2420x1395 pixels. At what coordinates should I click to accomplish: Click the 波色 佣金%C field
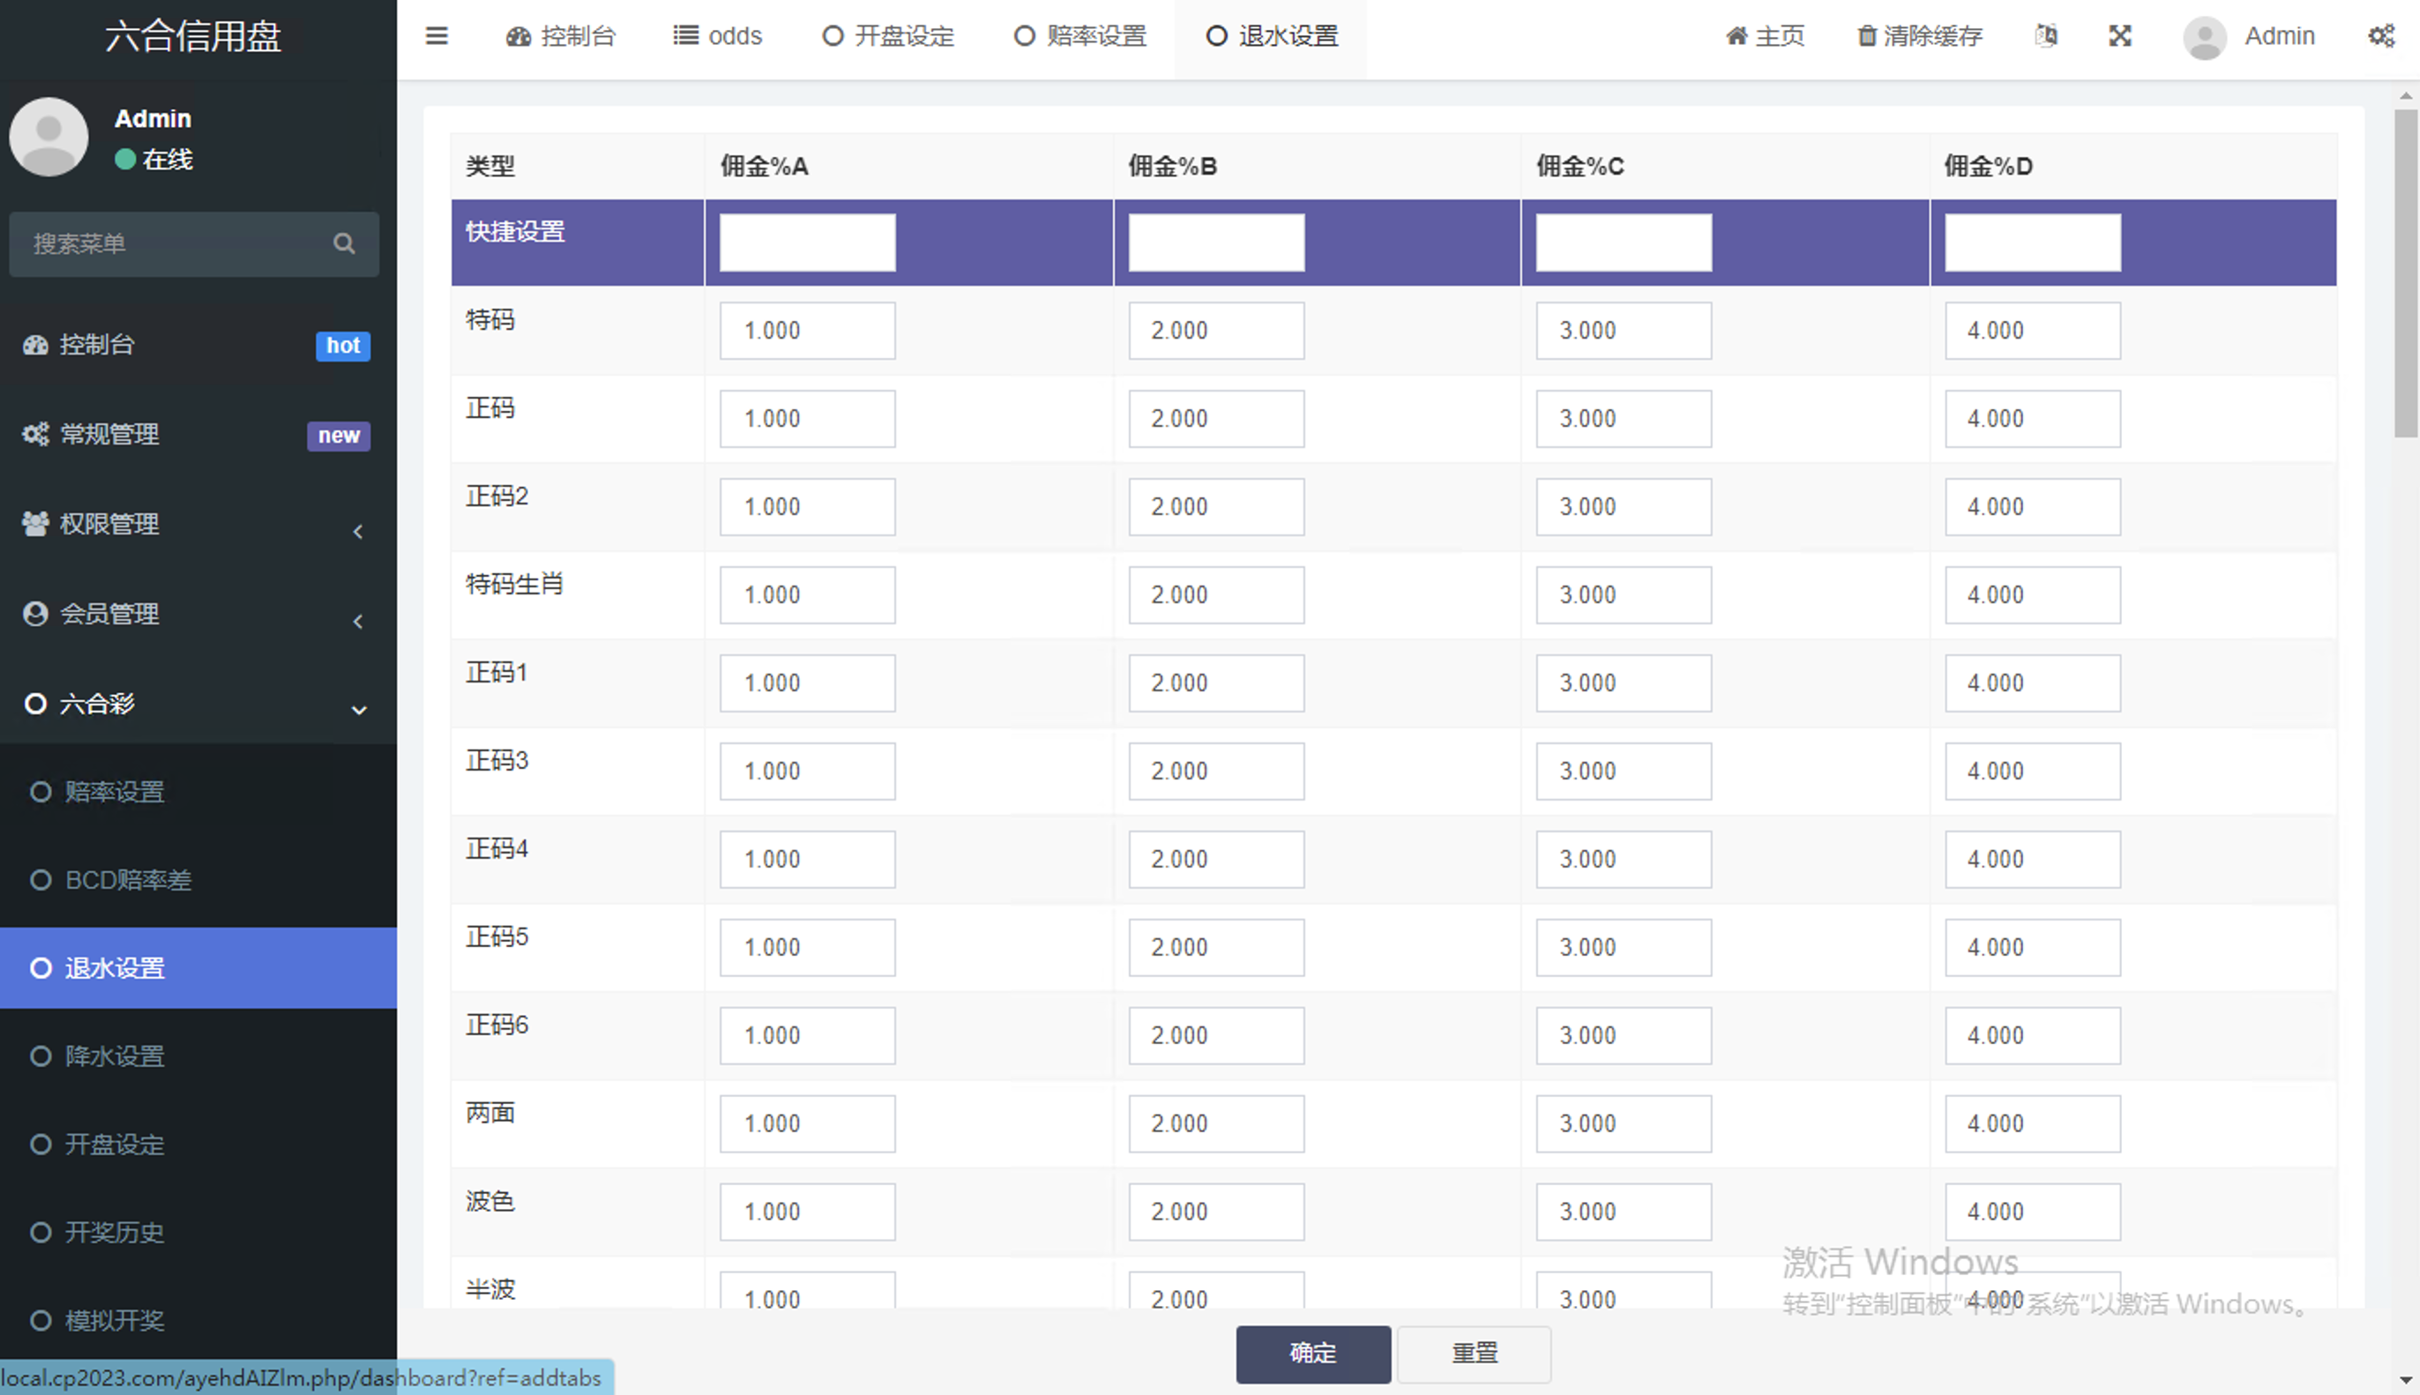pos(1624,1212)
